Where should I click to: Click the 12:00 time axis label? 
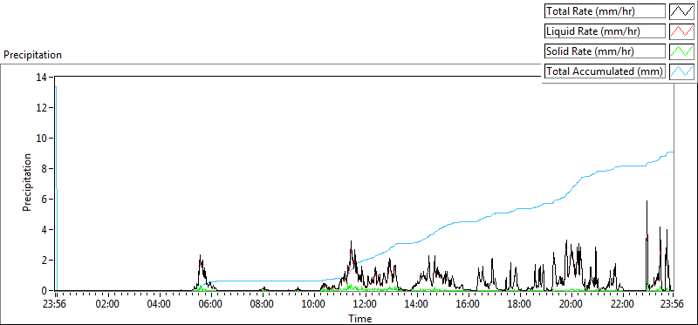pos(366,305)
